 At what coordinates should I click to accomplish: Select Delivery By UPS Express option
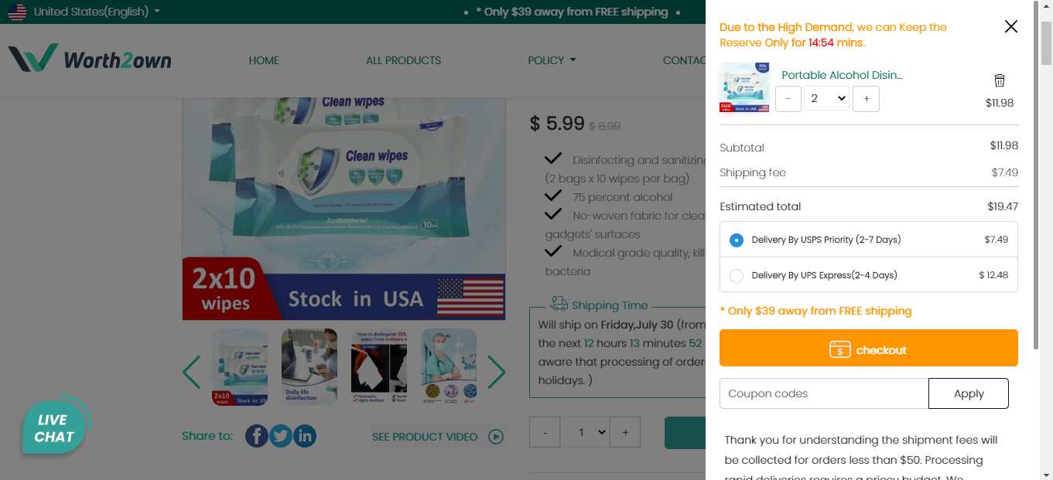pyautogui.click(x=737, y=276)
